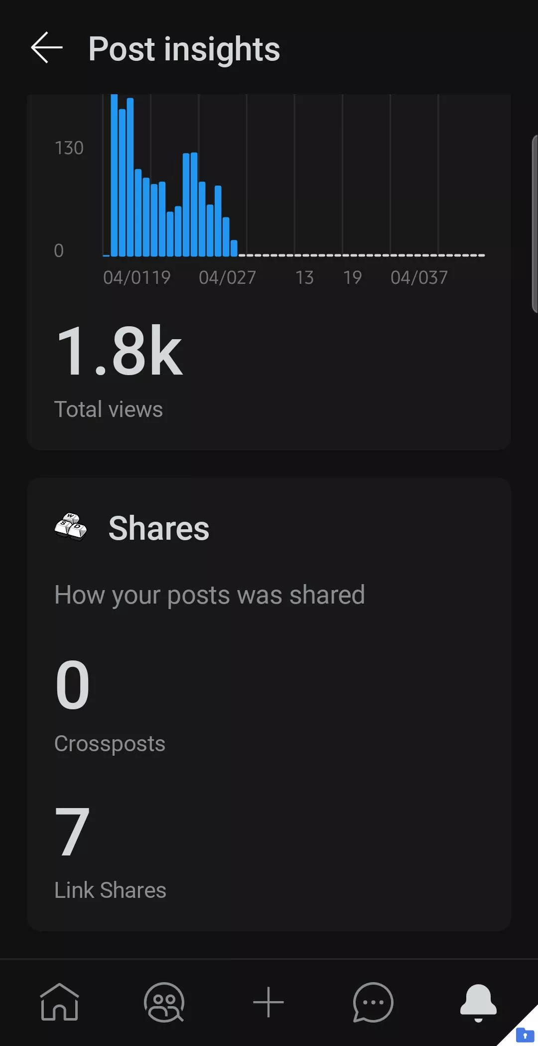Click the 04/037 date label on the chart
The image size is (538, 1046).
coord(419,277)
